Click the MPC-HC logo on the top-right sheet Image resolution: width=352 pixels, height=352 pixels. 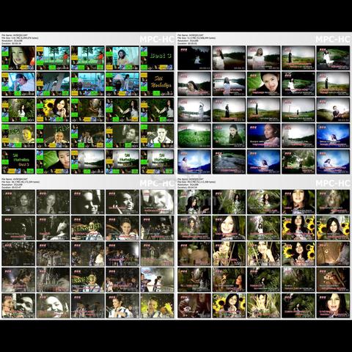coord(333,39)
